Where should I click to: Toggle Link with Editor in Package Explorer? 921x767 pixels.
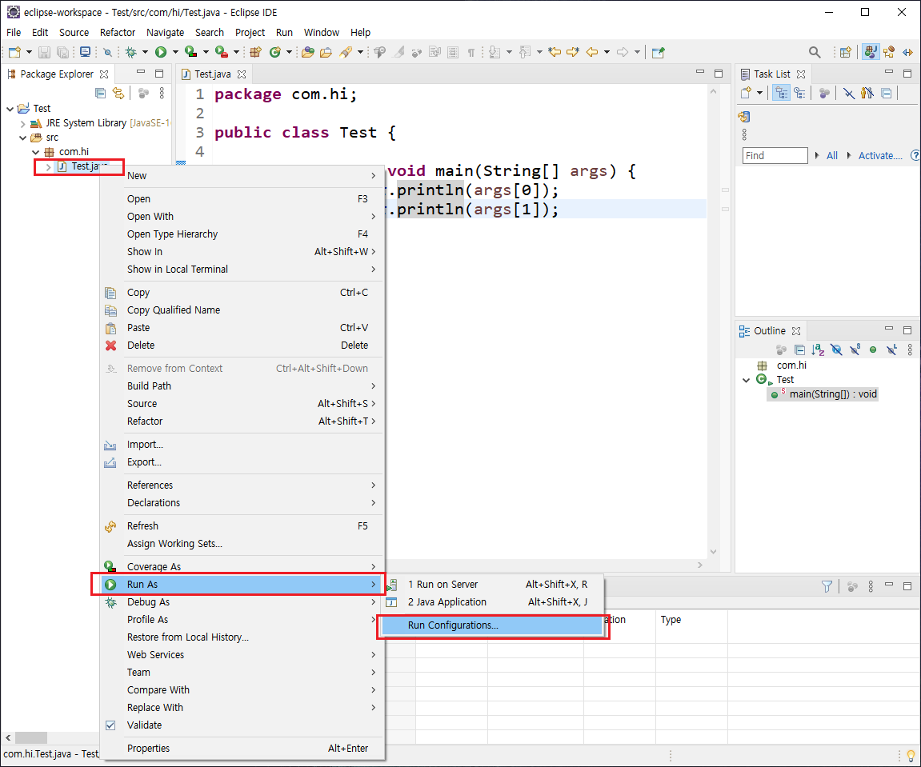tap(118, 93)
